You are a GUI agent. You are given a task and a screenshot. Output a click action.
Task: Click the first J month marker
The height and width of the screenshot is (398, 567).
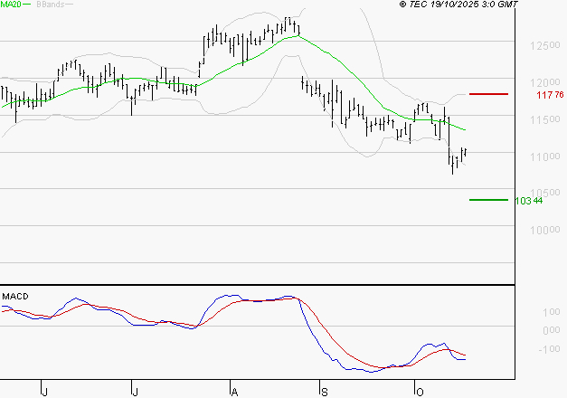point(44,393)
